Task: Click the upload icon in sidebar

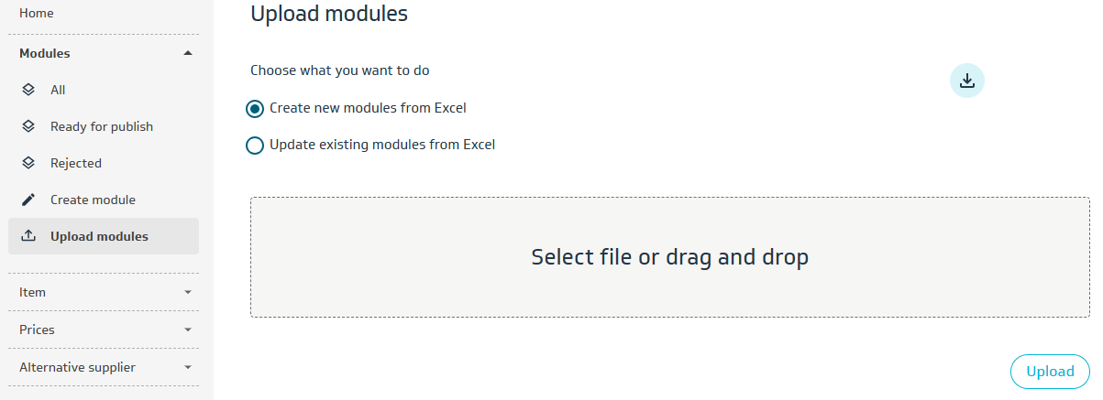Action: (28, 236)
